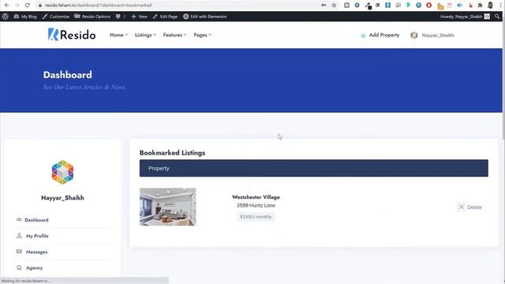Click the site lock icon in address bar

click(x=40, y=6)
